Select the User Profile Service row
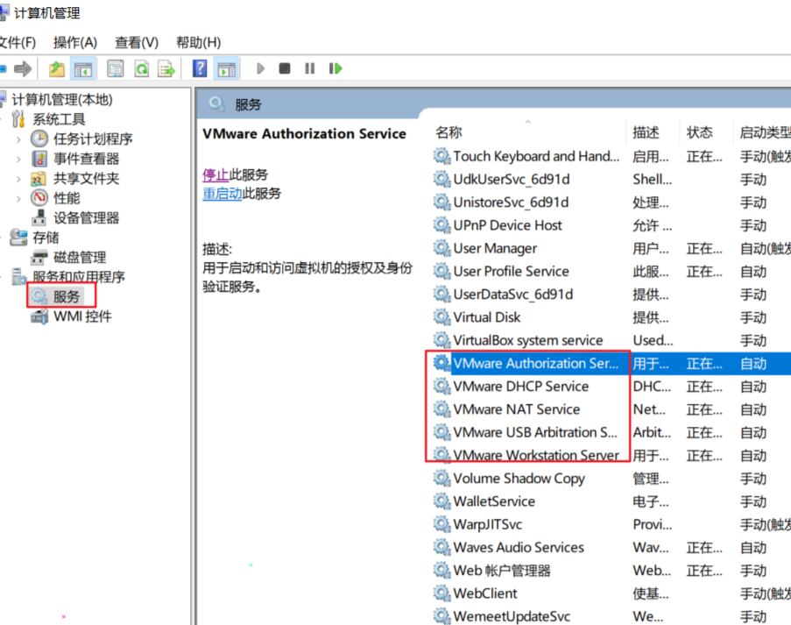This screenshot has width=791, height=625. pos(611,271)
